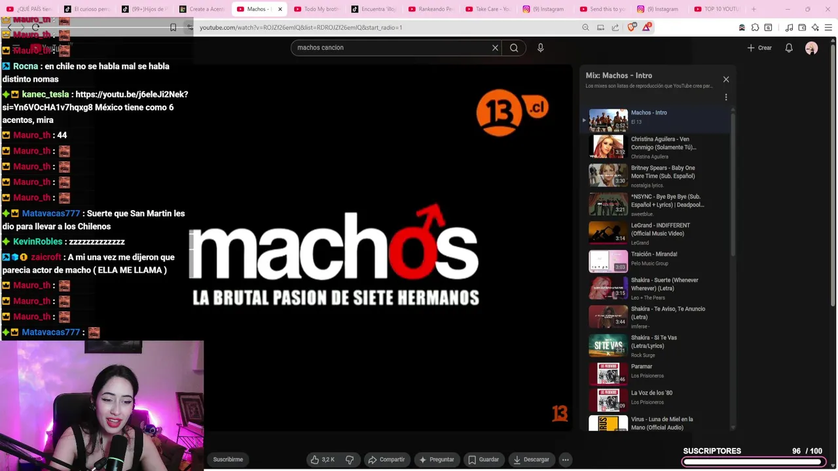Image resolution: width=838 pixels, height=471 pixels.
Task: Like the video with the thumbs-up button
Action: (323, 459)
